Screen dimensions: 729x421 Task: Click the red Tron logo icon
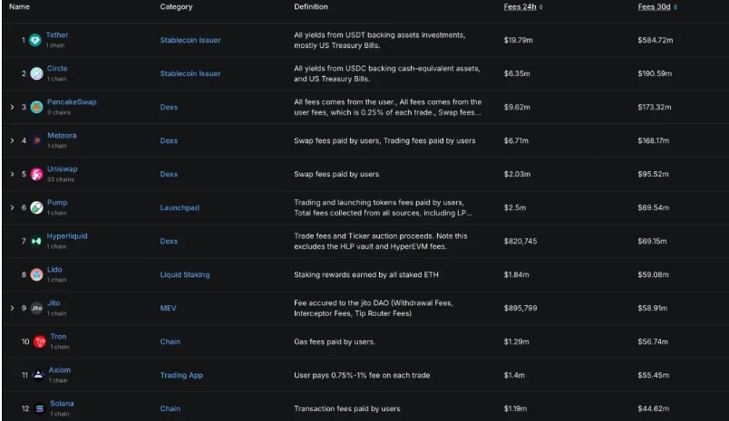click(x=40, y=341)
